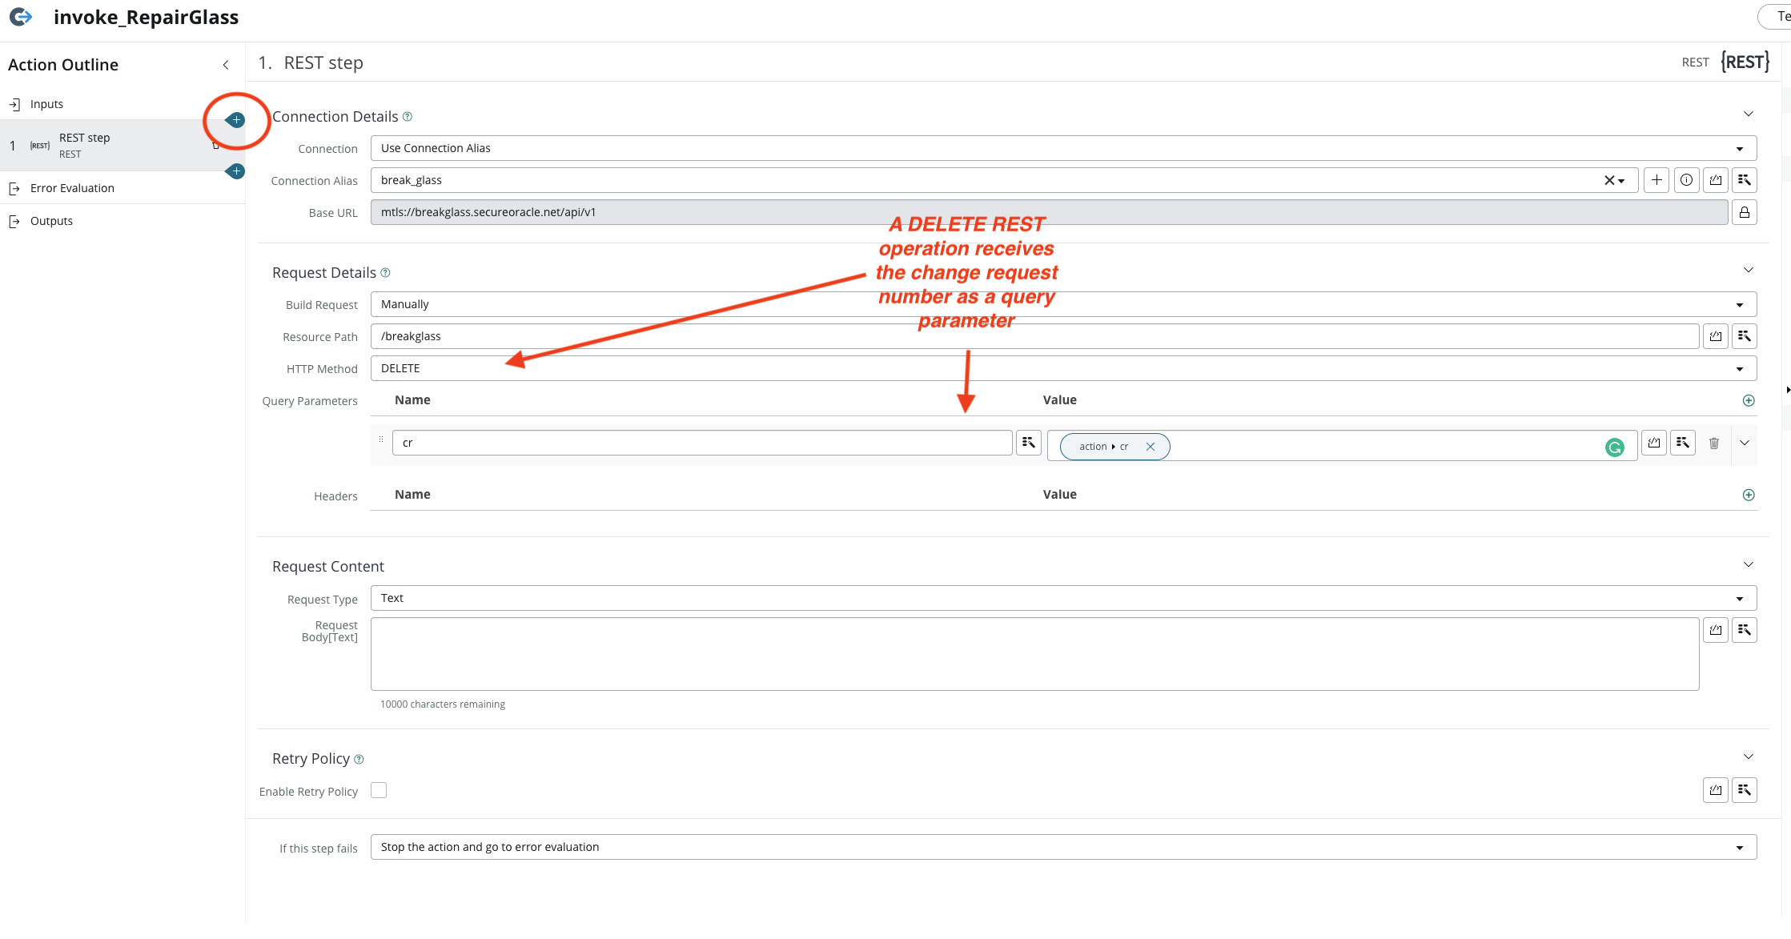
Task: Click the add step plus icon below REST step
Action: click(236, 171)
